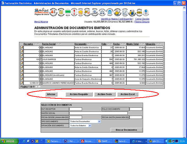Expand the Situación Documento dropdown
Image resolution: width=187 pixels, height=144 pixels.
90,126
